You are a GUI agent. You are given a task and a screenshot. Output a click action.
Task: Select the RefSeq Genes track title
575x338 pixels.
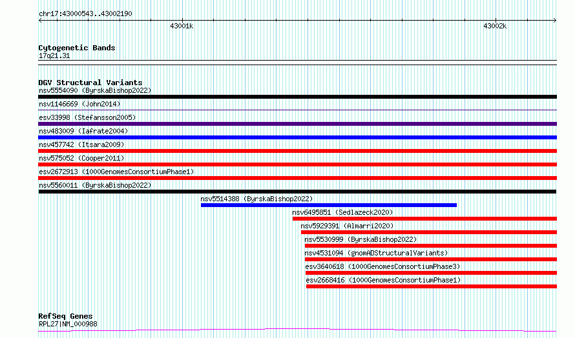(66, 316)
